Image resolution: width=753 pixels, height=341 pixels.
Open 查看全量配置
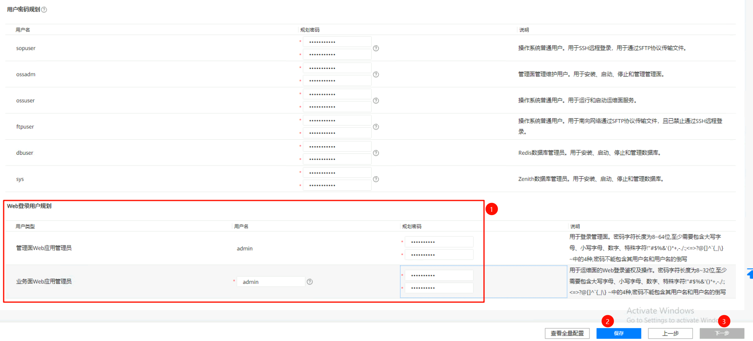pyautogui.click(x=567, y=333)
